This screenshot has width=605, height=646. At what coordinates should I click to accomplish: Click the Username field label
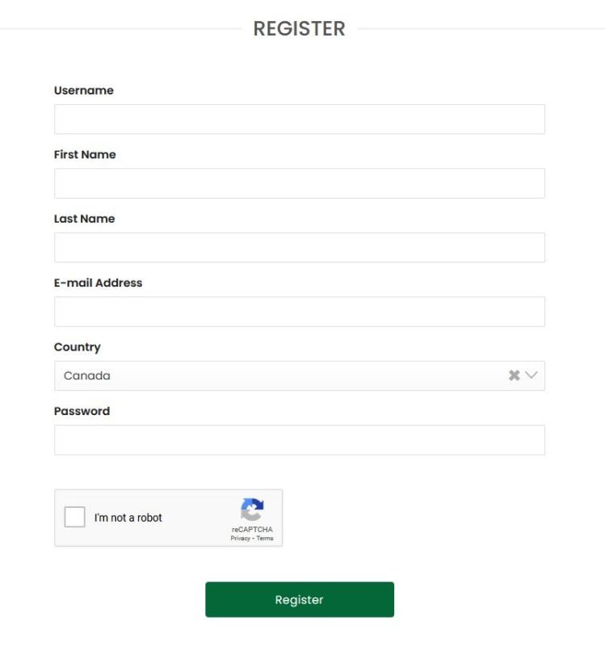coord(84,90)
